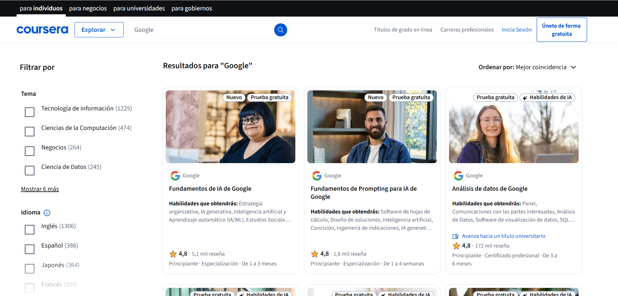Open para universidades tab
Screen dimensions: 618x296
[139, 8]
